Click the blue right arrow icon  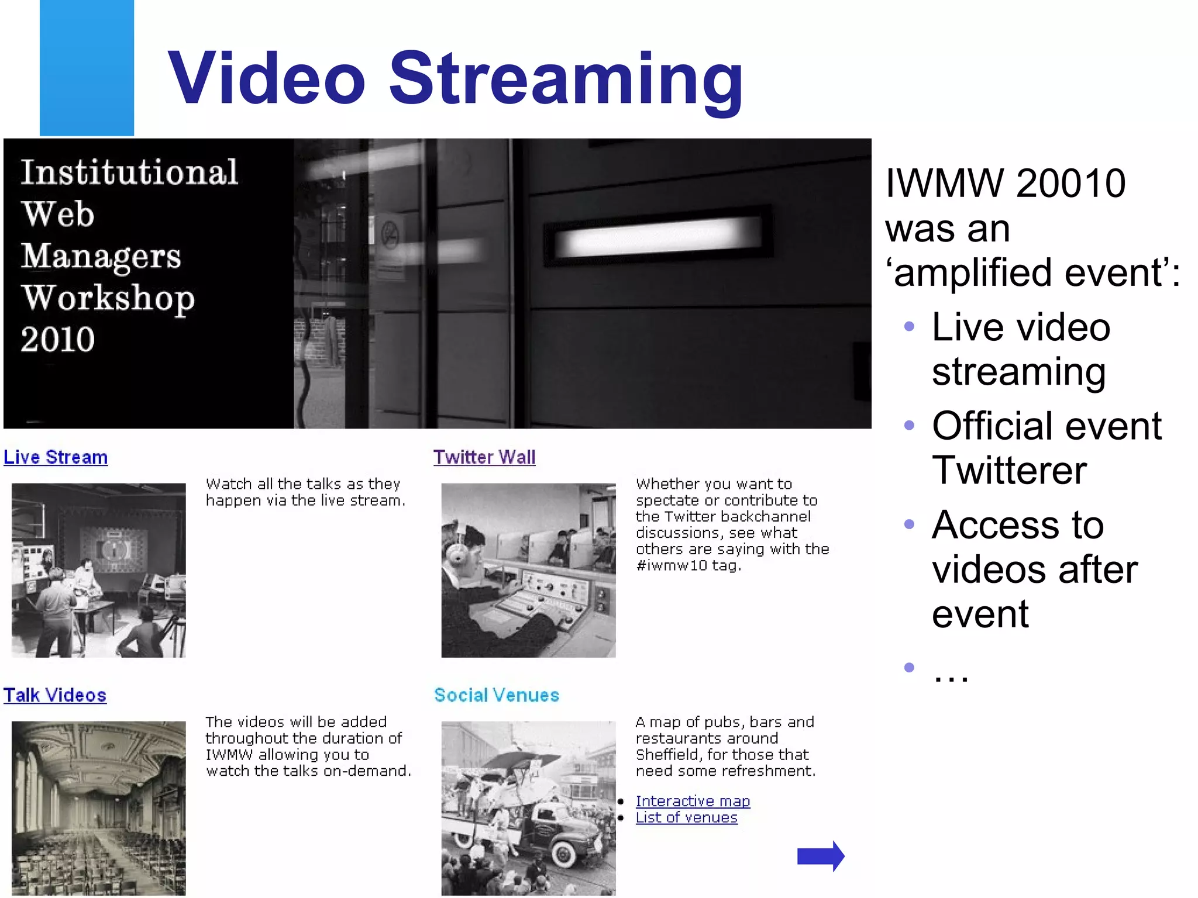[x=820, y=856]
